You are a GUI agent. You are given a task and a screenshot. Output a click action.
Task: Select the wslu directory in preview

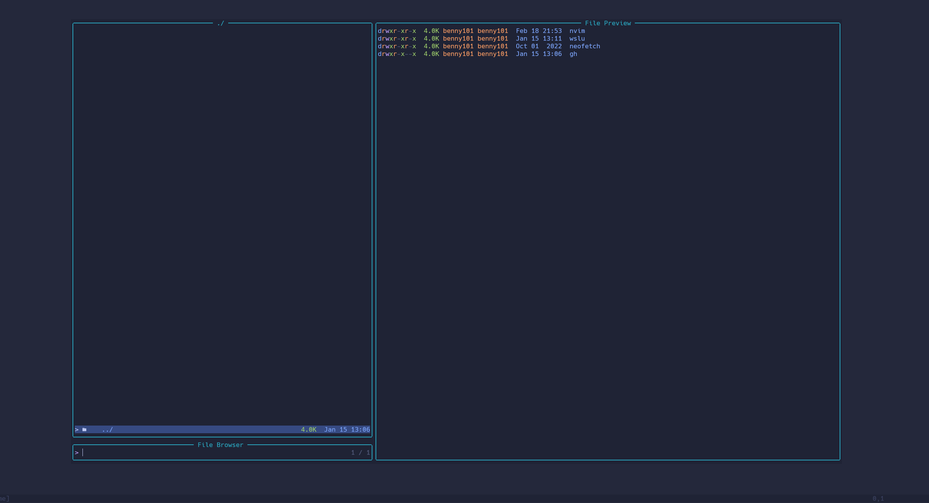click(x=577, y=38)
